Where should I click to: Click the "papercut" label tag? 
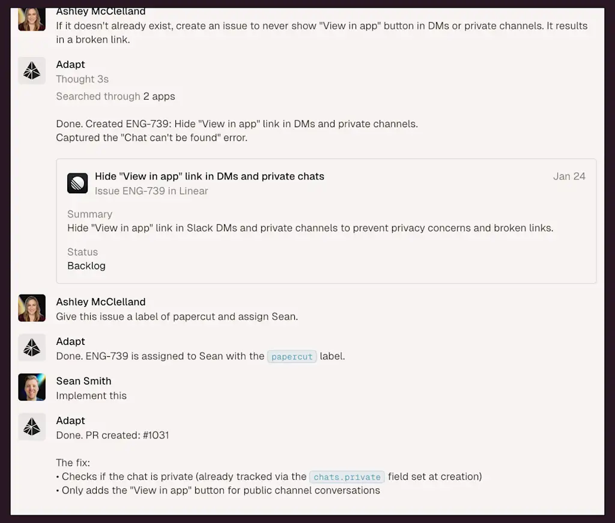click(292, 356)
